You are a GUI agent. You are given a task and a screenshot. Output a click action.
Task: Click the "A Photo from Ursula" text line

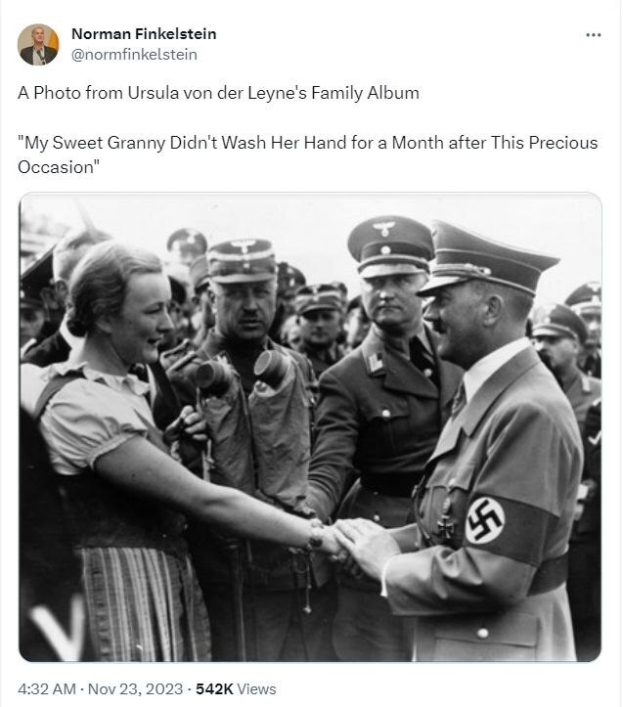click(x=218, y=93)
